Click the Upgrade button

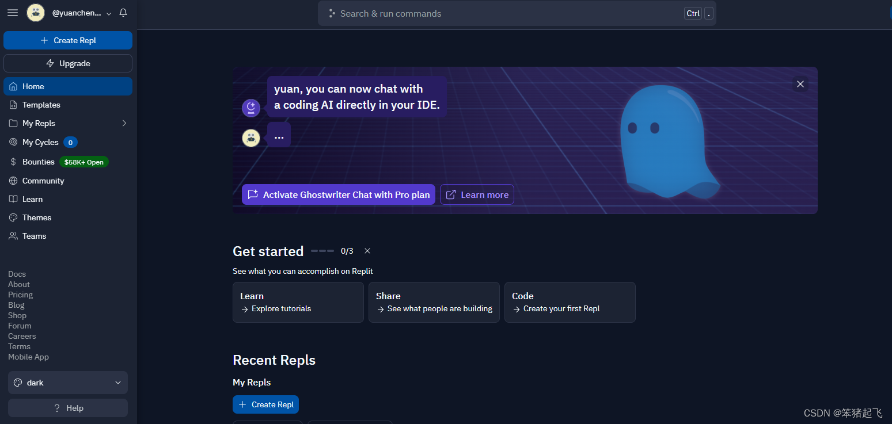tap(68, 63)
